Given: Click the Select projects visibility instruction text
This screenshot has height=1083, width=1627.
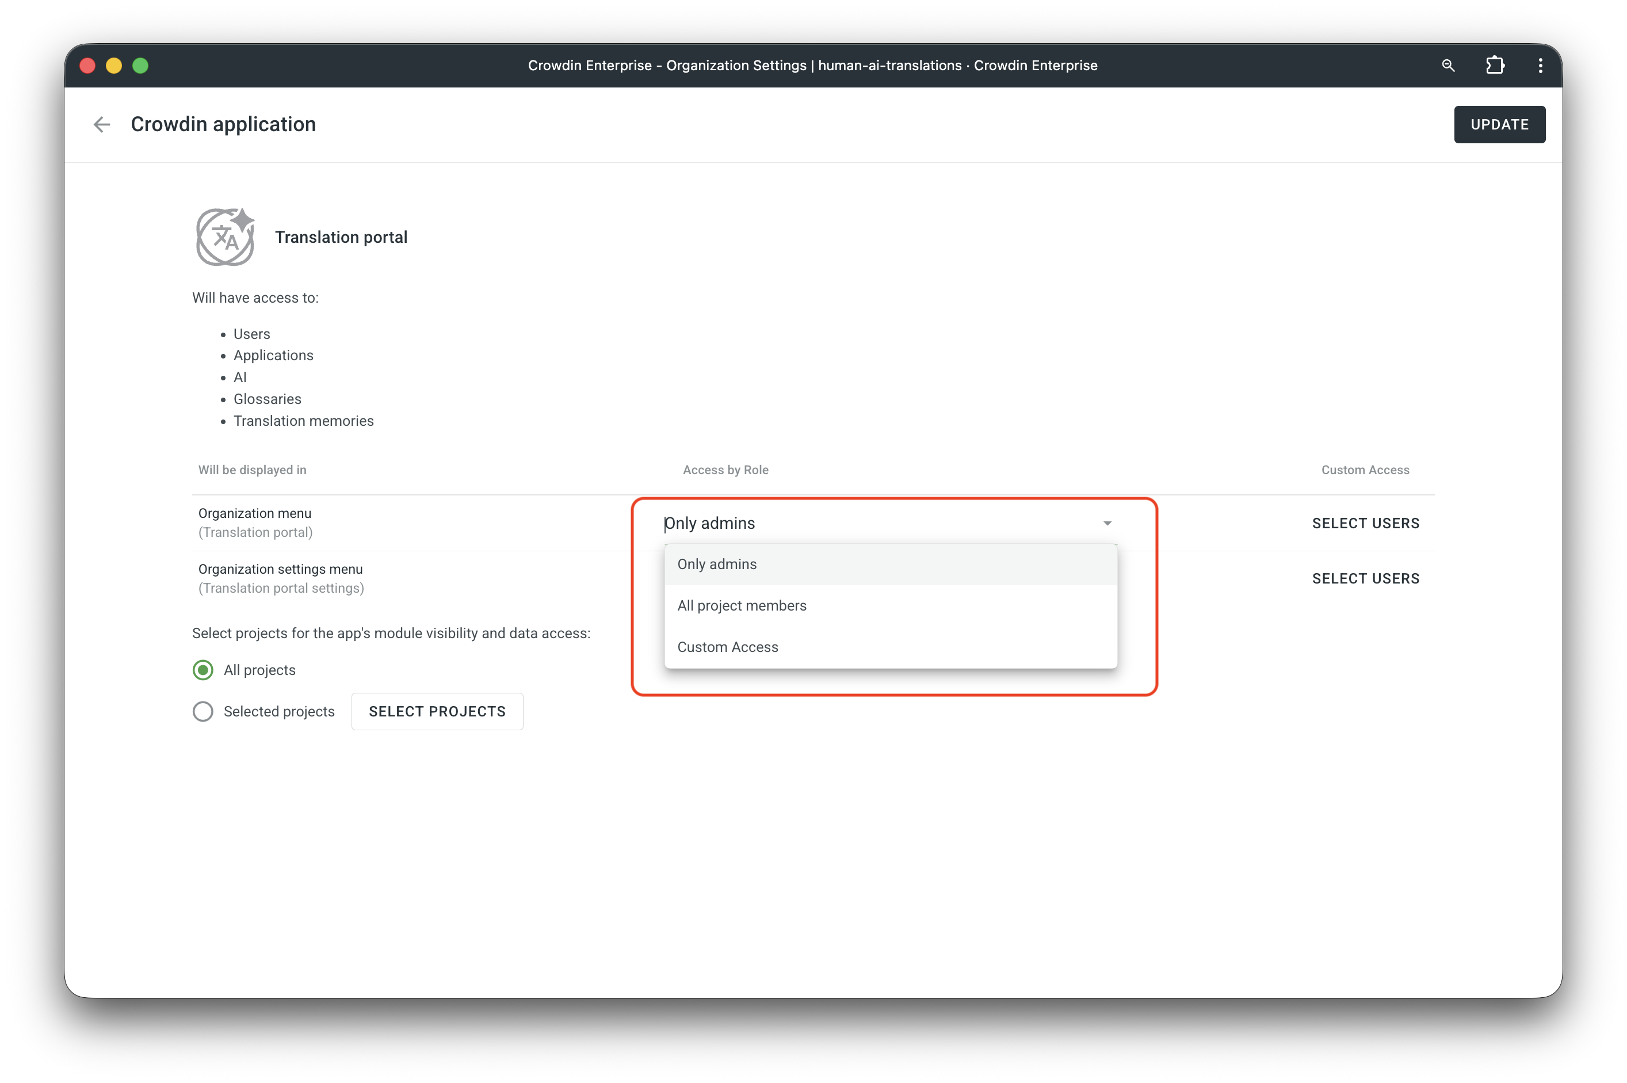Looking at the screenshot, I should (x=391, y=634).
